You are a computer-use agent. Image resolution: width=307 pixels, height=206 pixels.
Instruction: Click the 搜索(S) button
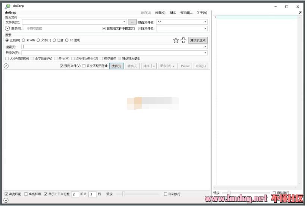click(x=117, y=66)
